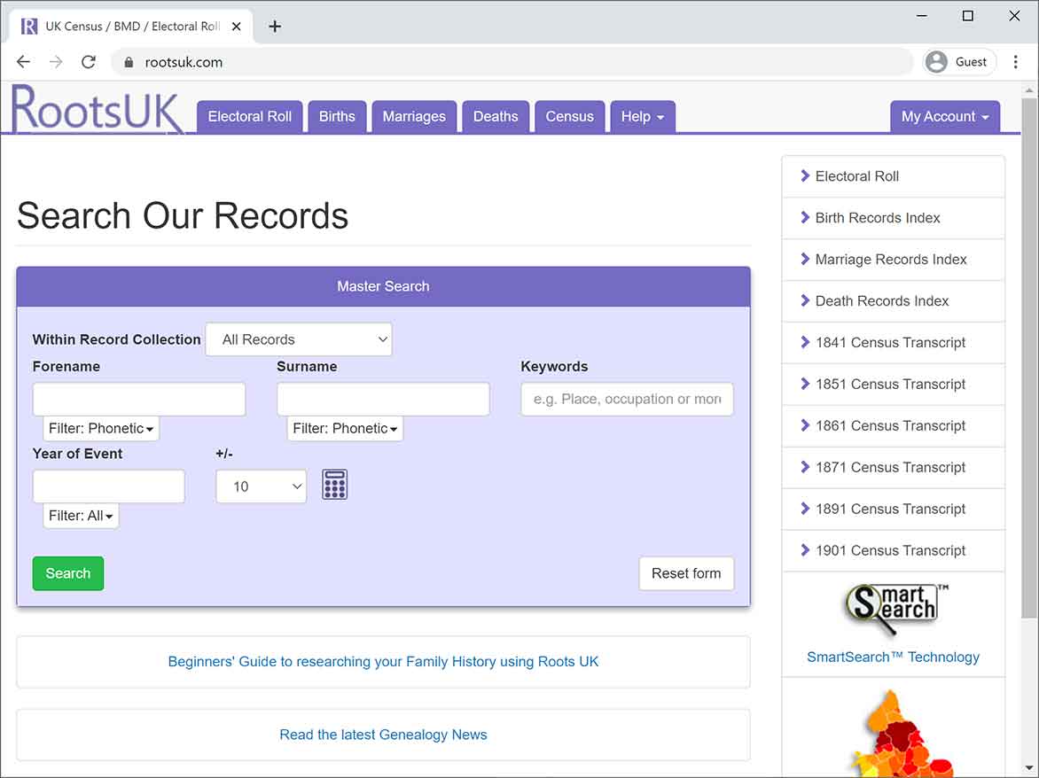Click the Surname input field
This screenshot has width=1039, height=778.
(x=383, y=400)
